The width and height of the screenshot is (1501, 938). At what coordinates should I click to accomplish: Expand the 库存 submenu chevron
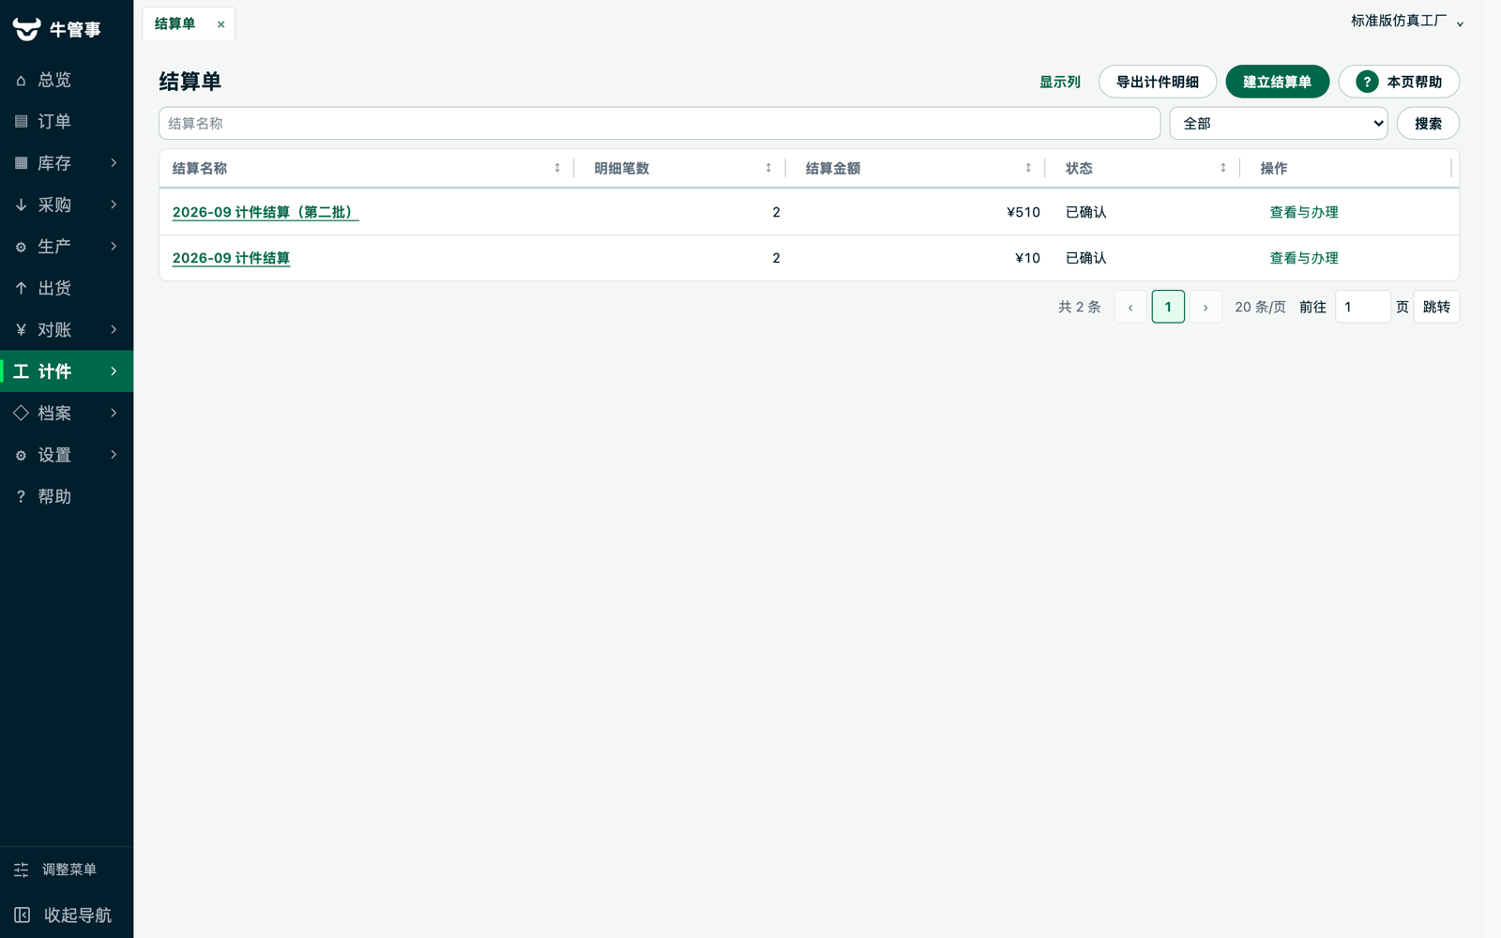click(114, 163)
